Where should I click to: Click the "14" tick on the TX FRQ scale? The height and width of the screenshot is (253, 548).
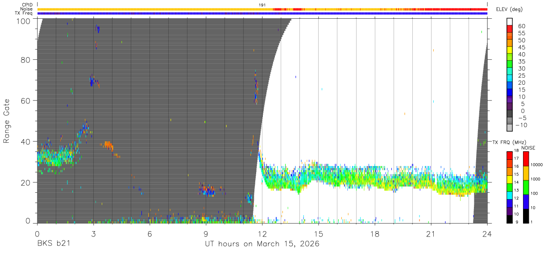coord(517,182)
